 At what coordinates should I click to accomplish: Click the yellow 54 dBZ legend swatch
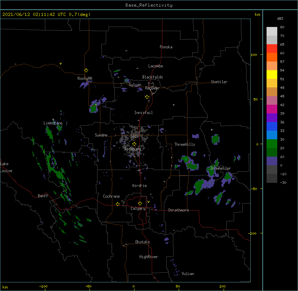272,74
